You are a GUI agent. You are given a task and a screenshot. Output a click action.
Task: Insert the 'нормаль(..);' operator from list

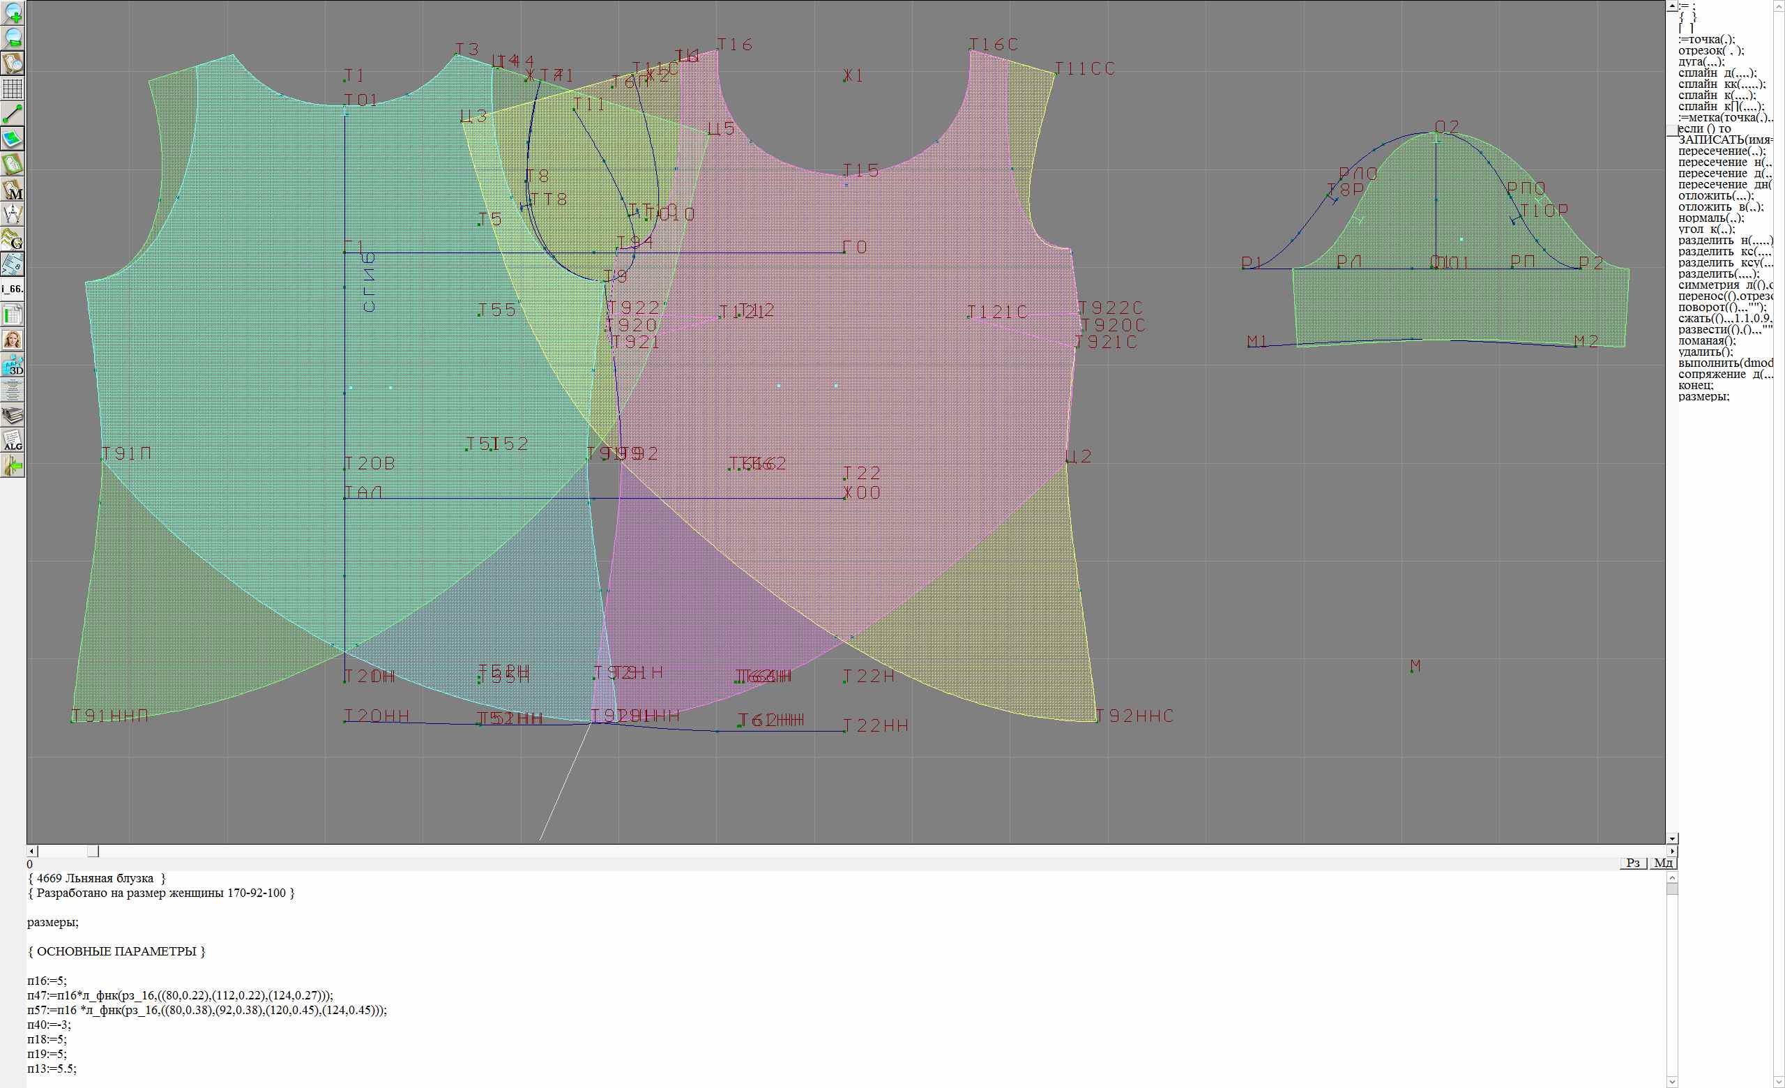click(1710, 218)
